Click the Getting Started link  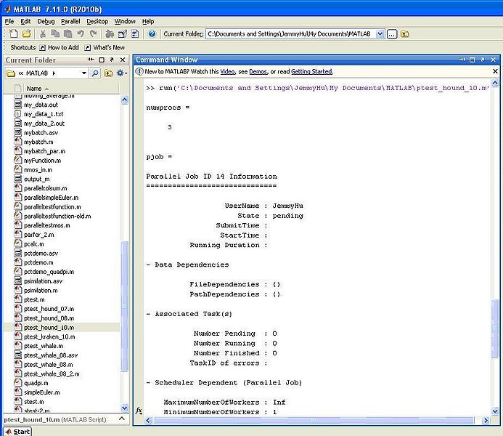pyautogui.click(x=311, y=72)
